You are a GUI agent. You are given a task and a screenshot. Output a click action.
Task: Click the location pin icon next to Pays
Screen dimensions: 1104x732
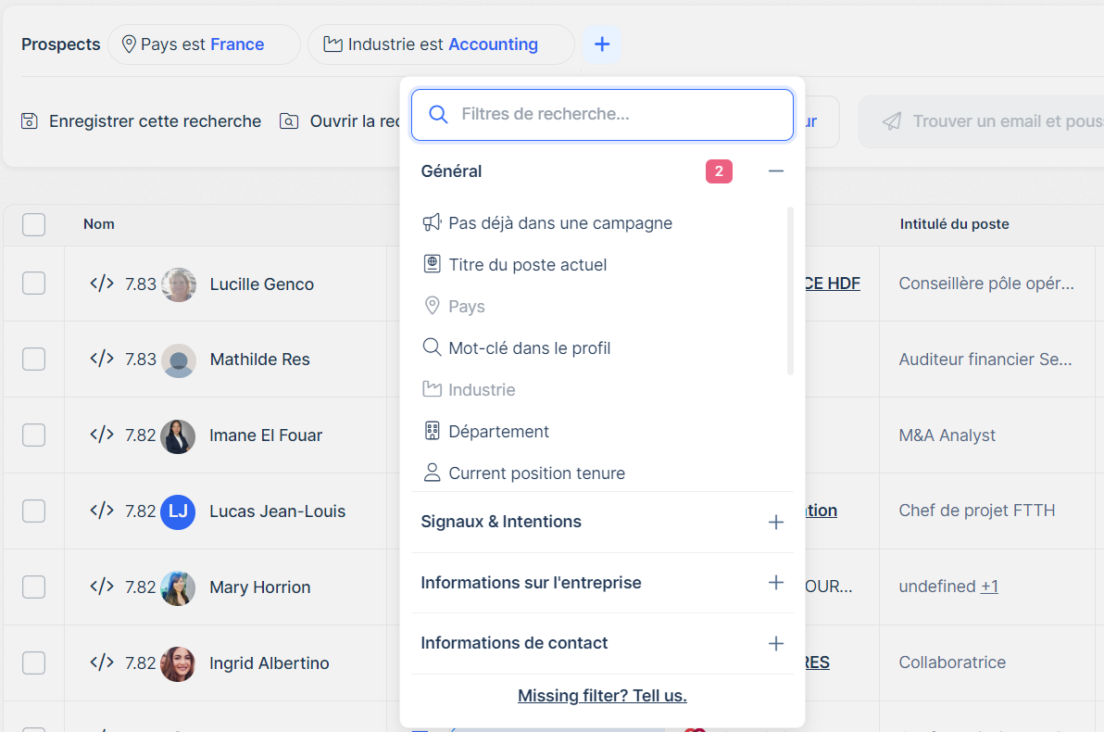432,306
